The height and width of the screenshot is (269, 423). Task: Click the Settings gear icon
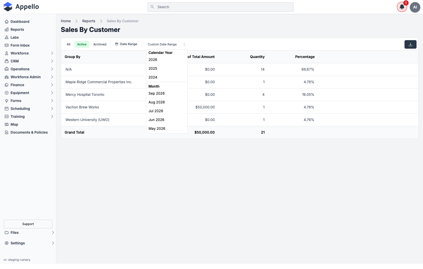coord(6,243)
